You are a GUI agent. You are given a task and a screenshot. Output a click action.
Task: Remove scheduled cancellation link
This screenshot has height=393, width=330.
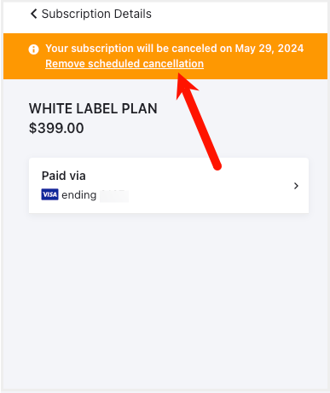(x=124, y=64)
